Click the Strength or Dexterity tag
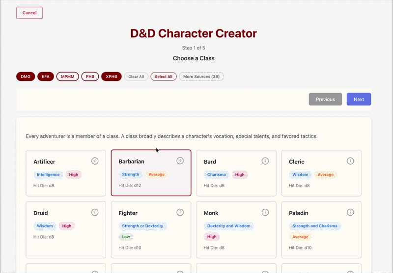Viewport: 393px width, 273px height. [142, 226]
